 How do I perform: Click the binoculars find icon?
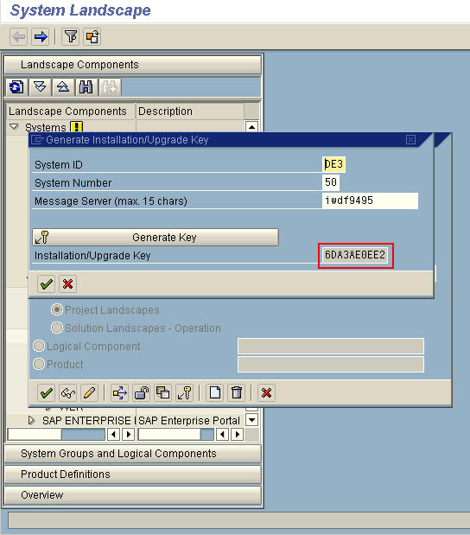tap(86, 87)
